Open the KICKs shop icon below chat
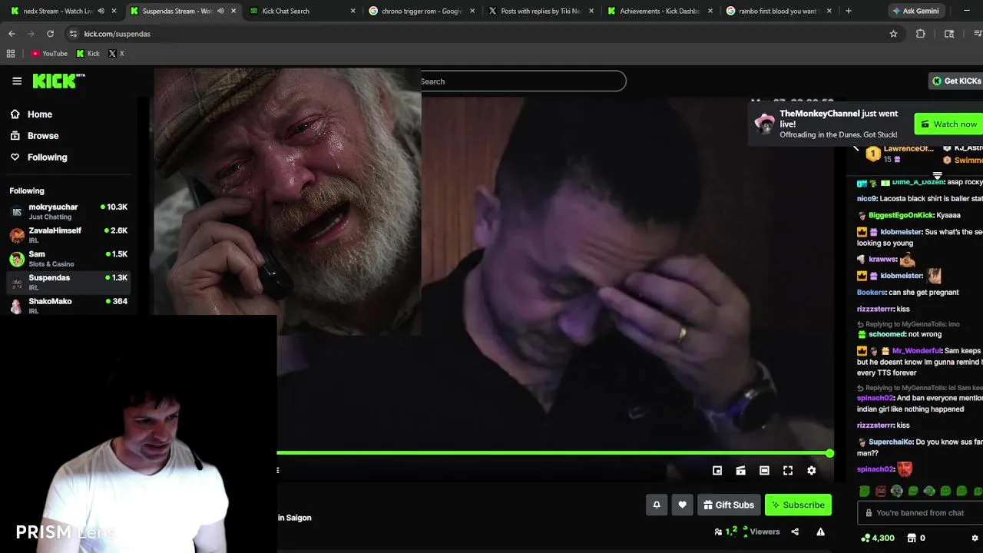This screenshot has width=983, height=553. [912, 538]
